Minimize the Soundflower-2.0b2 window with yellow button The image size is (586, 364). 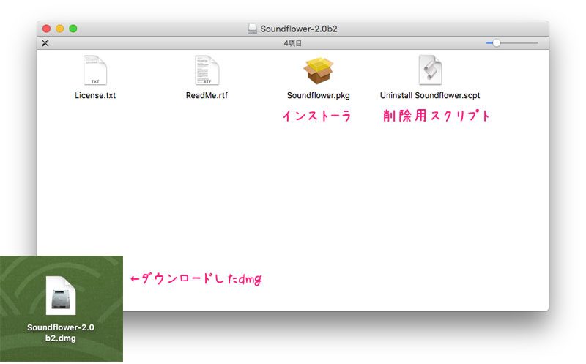60,29
